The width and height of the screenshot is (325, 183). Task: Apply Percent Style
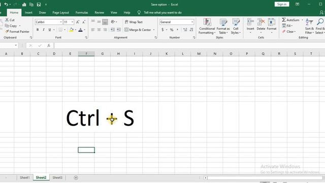click(x=172, y=30)
